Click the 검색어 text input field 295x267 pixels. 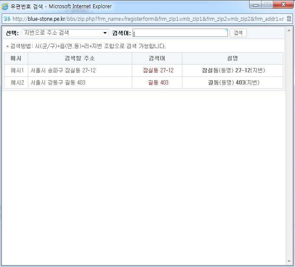180,33
